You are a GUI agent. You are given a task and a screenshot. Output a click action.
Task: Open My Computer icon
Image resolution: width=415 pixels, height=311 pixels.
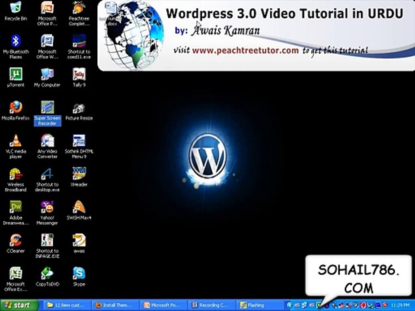(x=47, y=77)
